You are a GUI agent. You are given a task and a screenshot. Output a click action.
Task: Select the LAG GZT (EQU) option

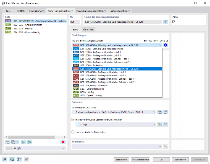(117, 49)
